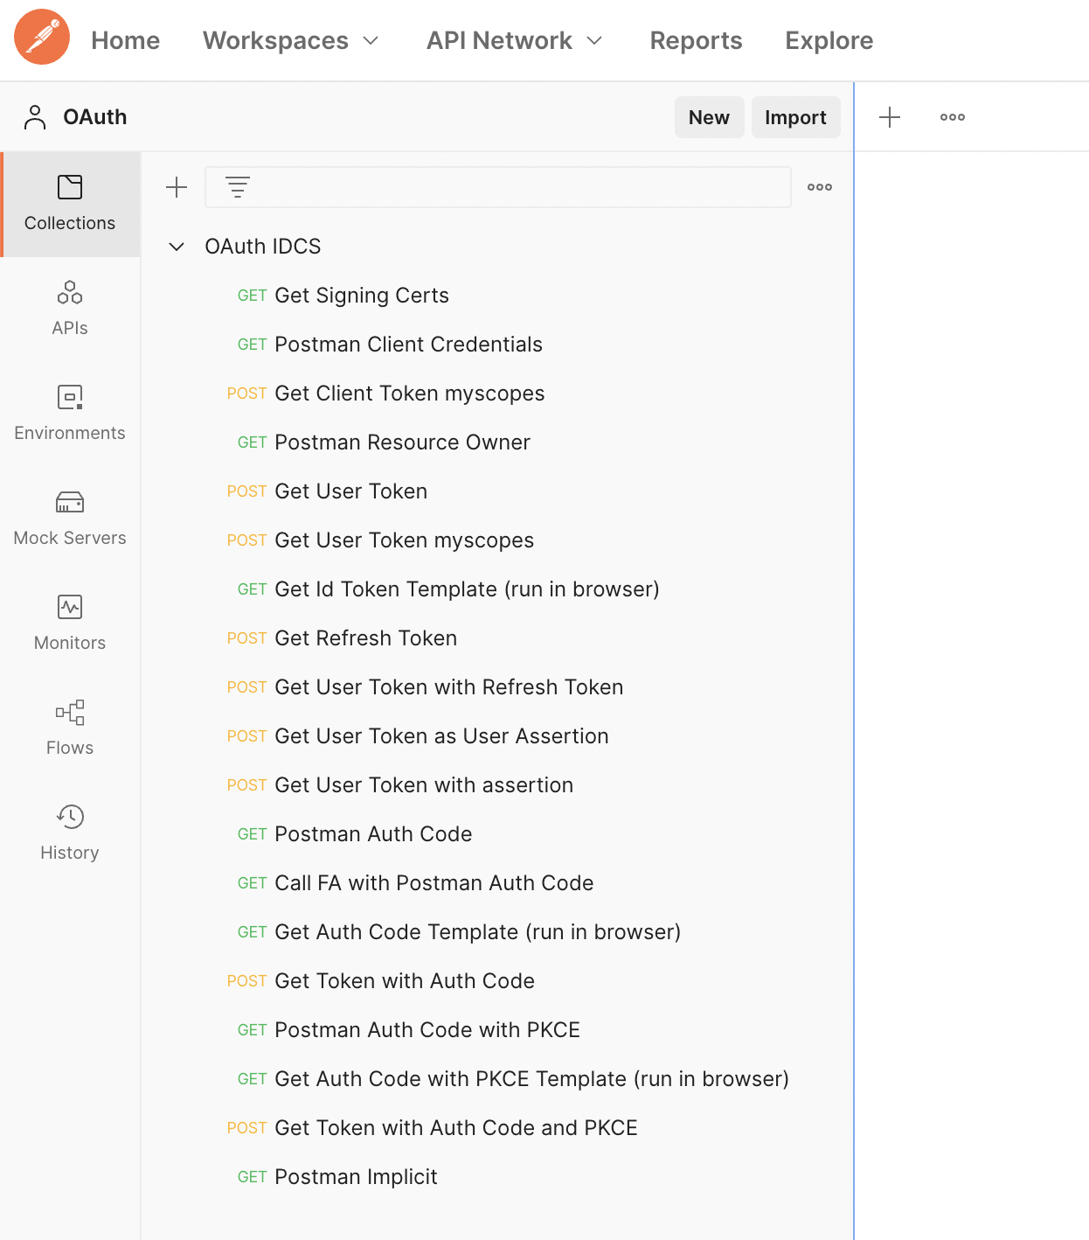
Task: Click the Import button
Action: coord(795,116)
